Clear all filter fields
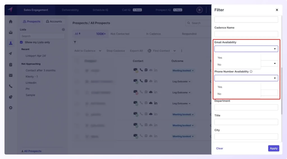Screen dimensions: 287x159 (x=219, y=148)
